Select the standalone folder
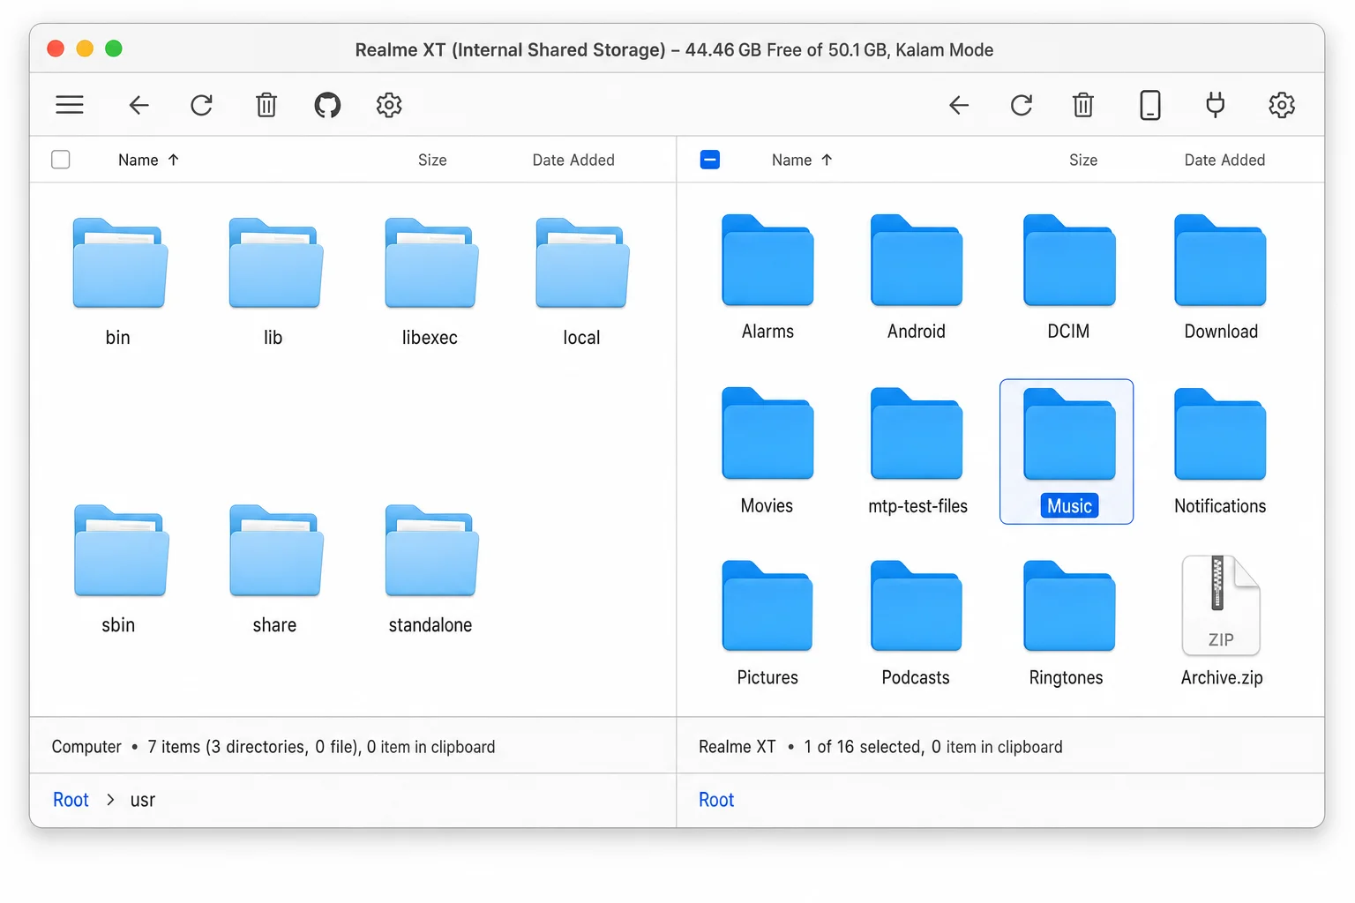1355x903 pixels. pyautogui.click(x=430, y=570)
